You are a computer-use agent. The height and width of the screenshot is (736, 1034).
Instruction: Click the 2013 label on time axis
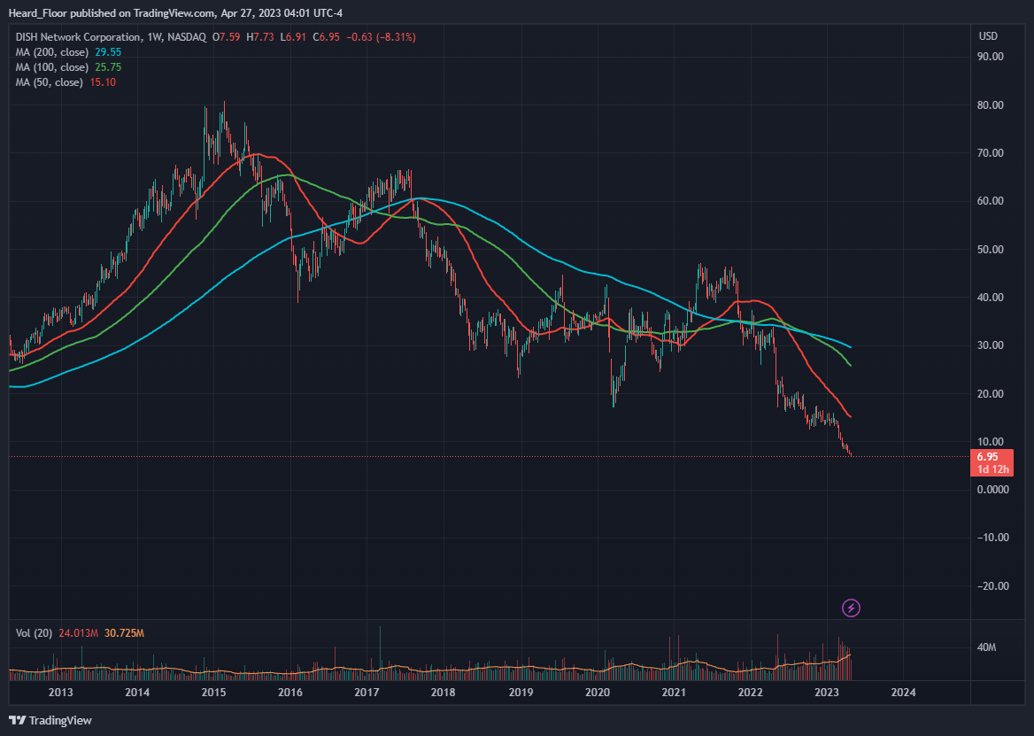tap(61, 692)
